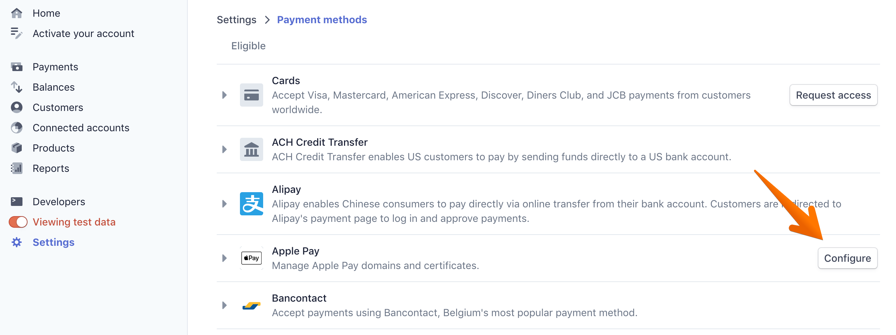Click Request access for Cards
Image resolution: width=896 pixels, height=335 pixels.
coord(833,95)
